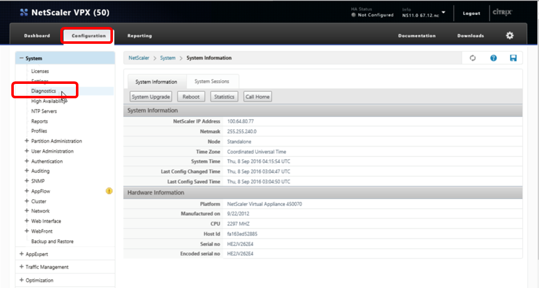This screenshot has width=539, height=288.
Task: Click the Logout link
Action: 471,13
